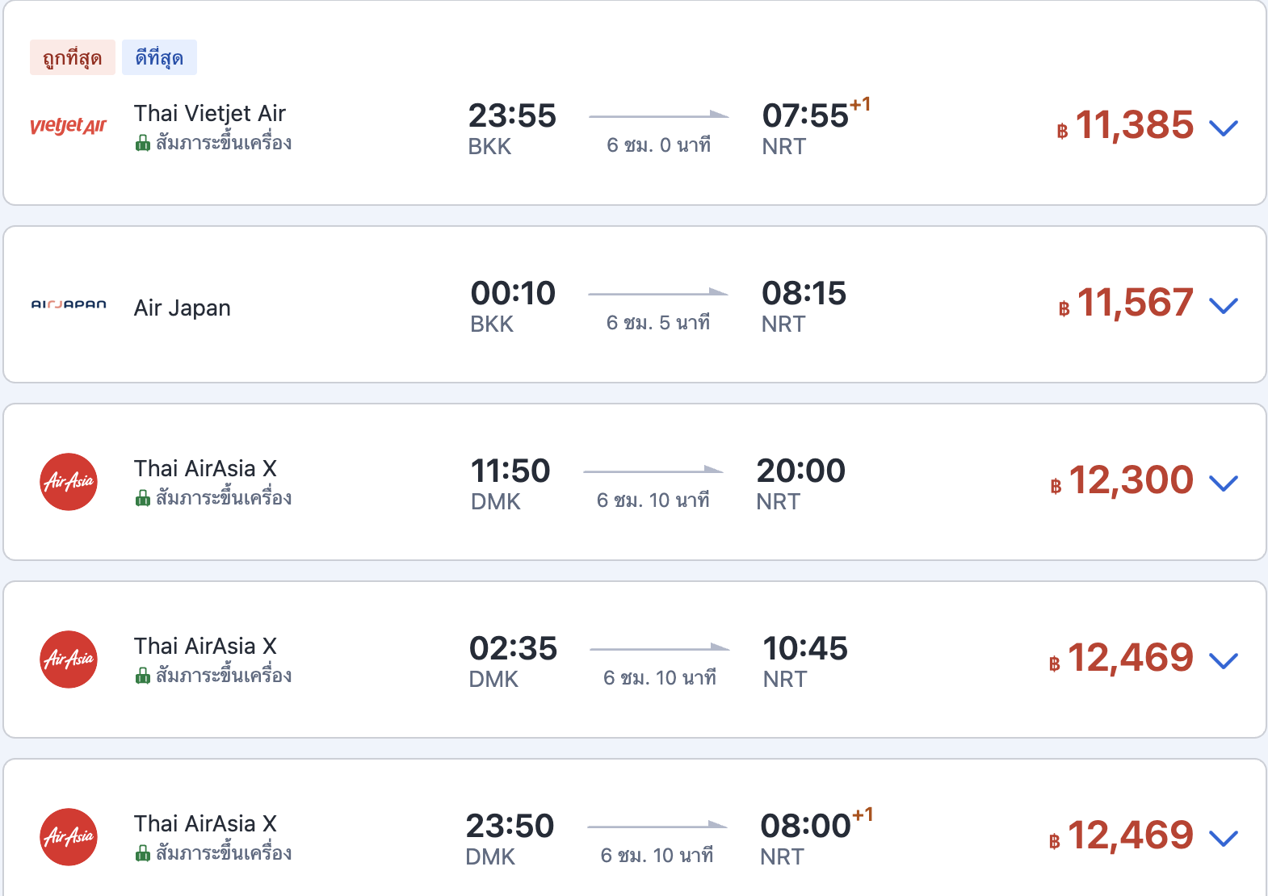Click the baggage icon on 23:50 AirAsia flight
Image resolution: width=1268 pixels, height=896 pixels.
143,854
